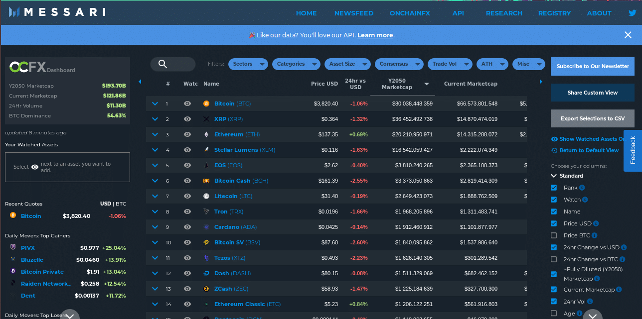Click the Bitcoin SV coin icon

pos(206,242)
